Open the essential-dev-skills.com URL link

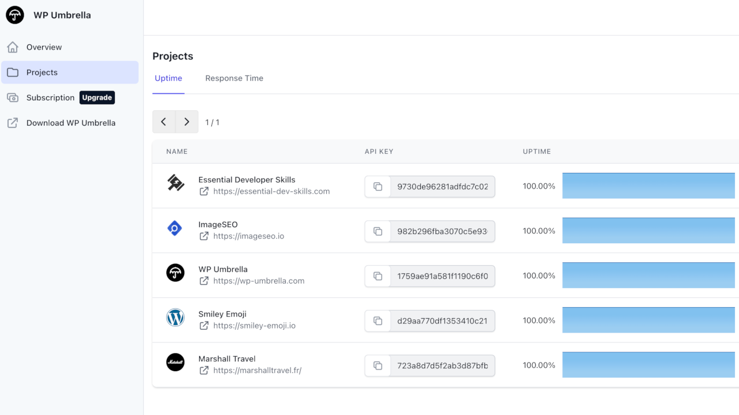pos(271,191)
